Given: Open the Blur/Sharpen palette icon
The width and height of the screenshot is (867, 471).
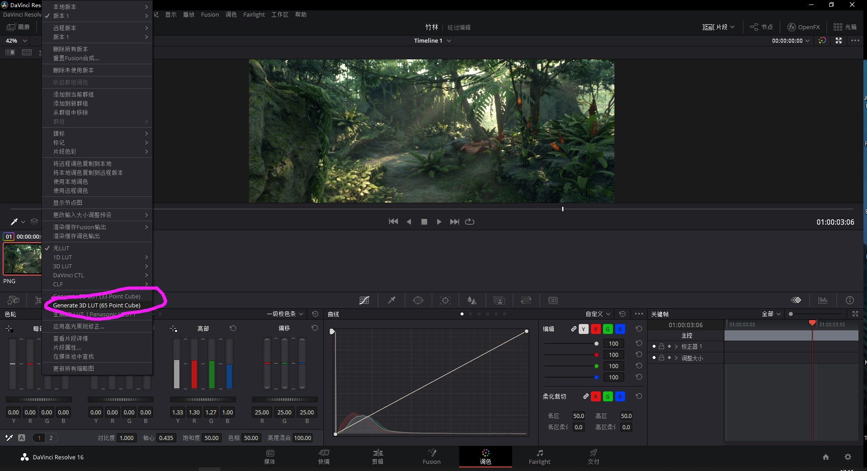Looking at the screenshot, I should [x=472, y=300].
